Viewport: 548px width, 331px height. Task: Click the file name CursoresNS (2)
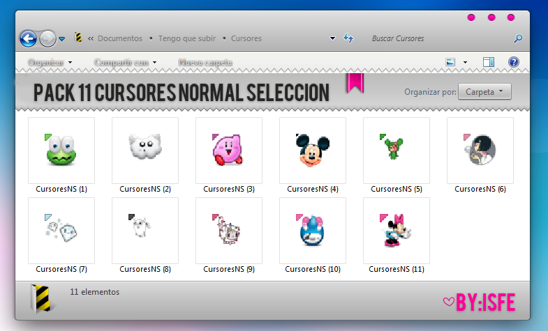pos(145,189)
